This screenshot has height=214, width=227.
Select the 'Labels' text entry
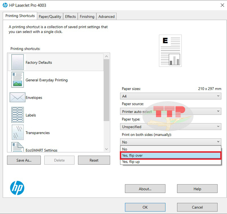click(31, 115)
